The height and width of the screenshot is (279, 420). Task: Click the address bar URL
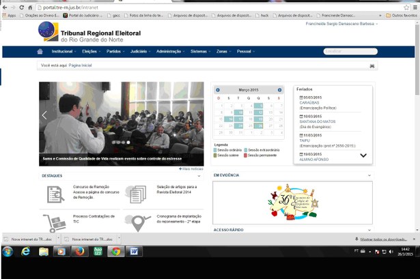[x=71, y=8]
